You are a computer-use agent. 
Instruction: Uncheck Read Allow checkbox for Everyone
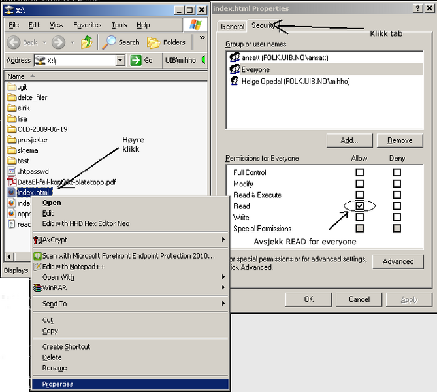359,206
